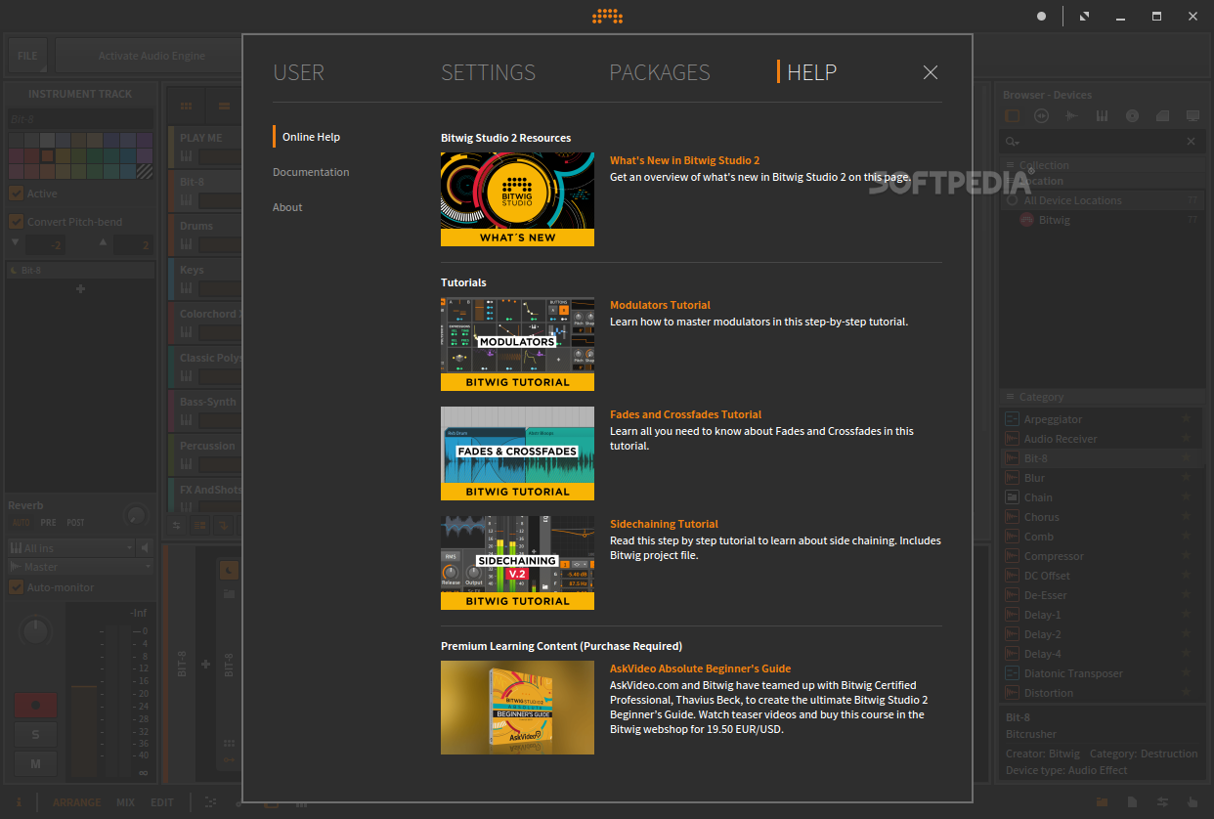Click the dot indicator in the title bar
The width and height of the screenshot is (1214, 819).
point(1041,16)
